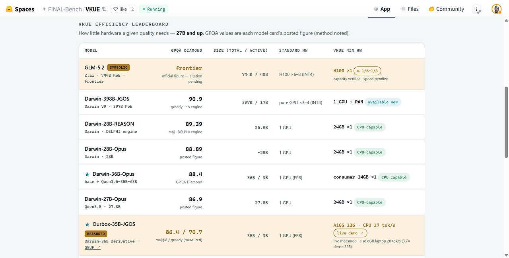This screenshot has width=509, height=258.
Task: Open the GGUF link under Ourbox-35B-JGOS
Action: 93,247
